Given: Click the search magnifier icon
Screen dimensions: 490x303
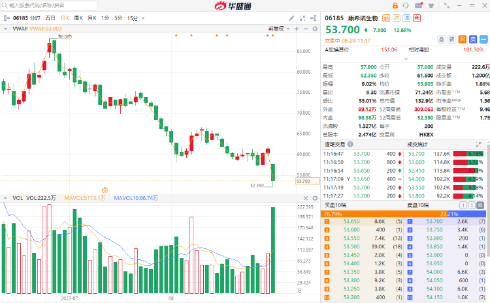Looking at the screenshot, I should [5, 5].
